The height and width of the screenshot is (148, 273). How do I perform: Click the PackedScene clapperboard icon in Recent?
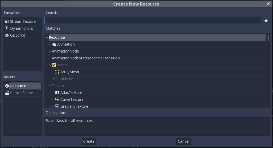tap(7, 93)
